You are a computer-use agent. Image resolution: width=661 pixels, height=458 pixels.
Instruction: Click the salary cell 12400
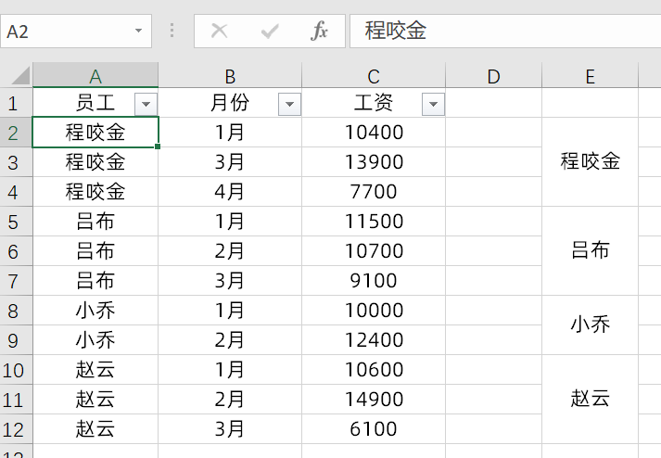tap(374, 340)
